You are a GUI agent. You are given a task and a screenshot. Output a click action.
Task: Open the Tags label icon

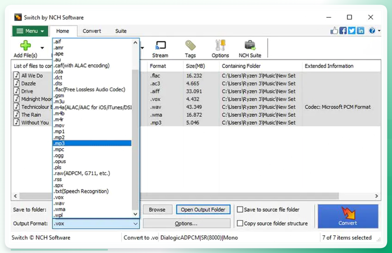pos(190,45)
